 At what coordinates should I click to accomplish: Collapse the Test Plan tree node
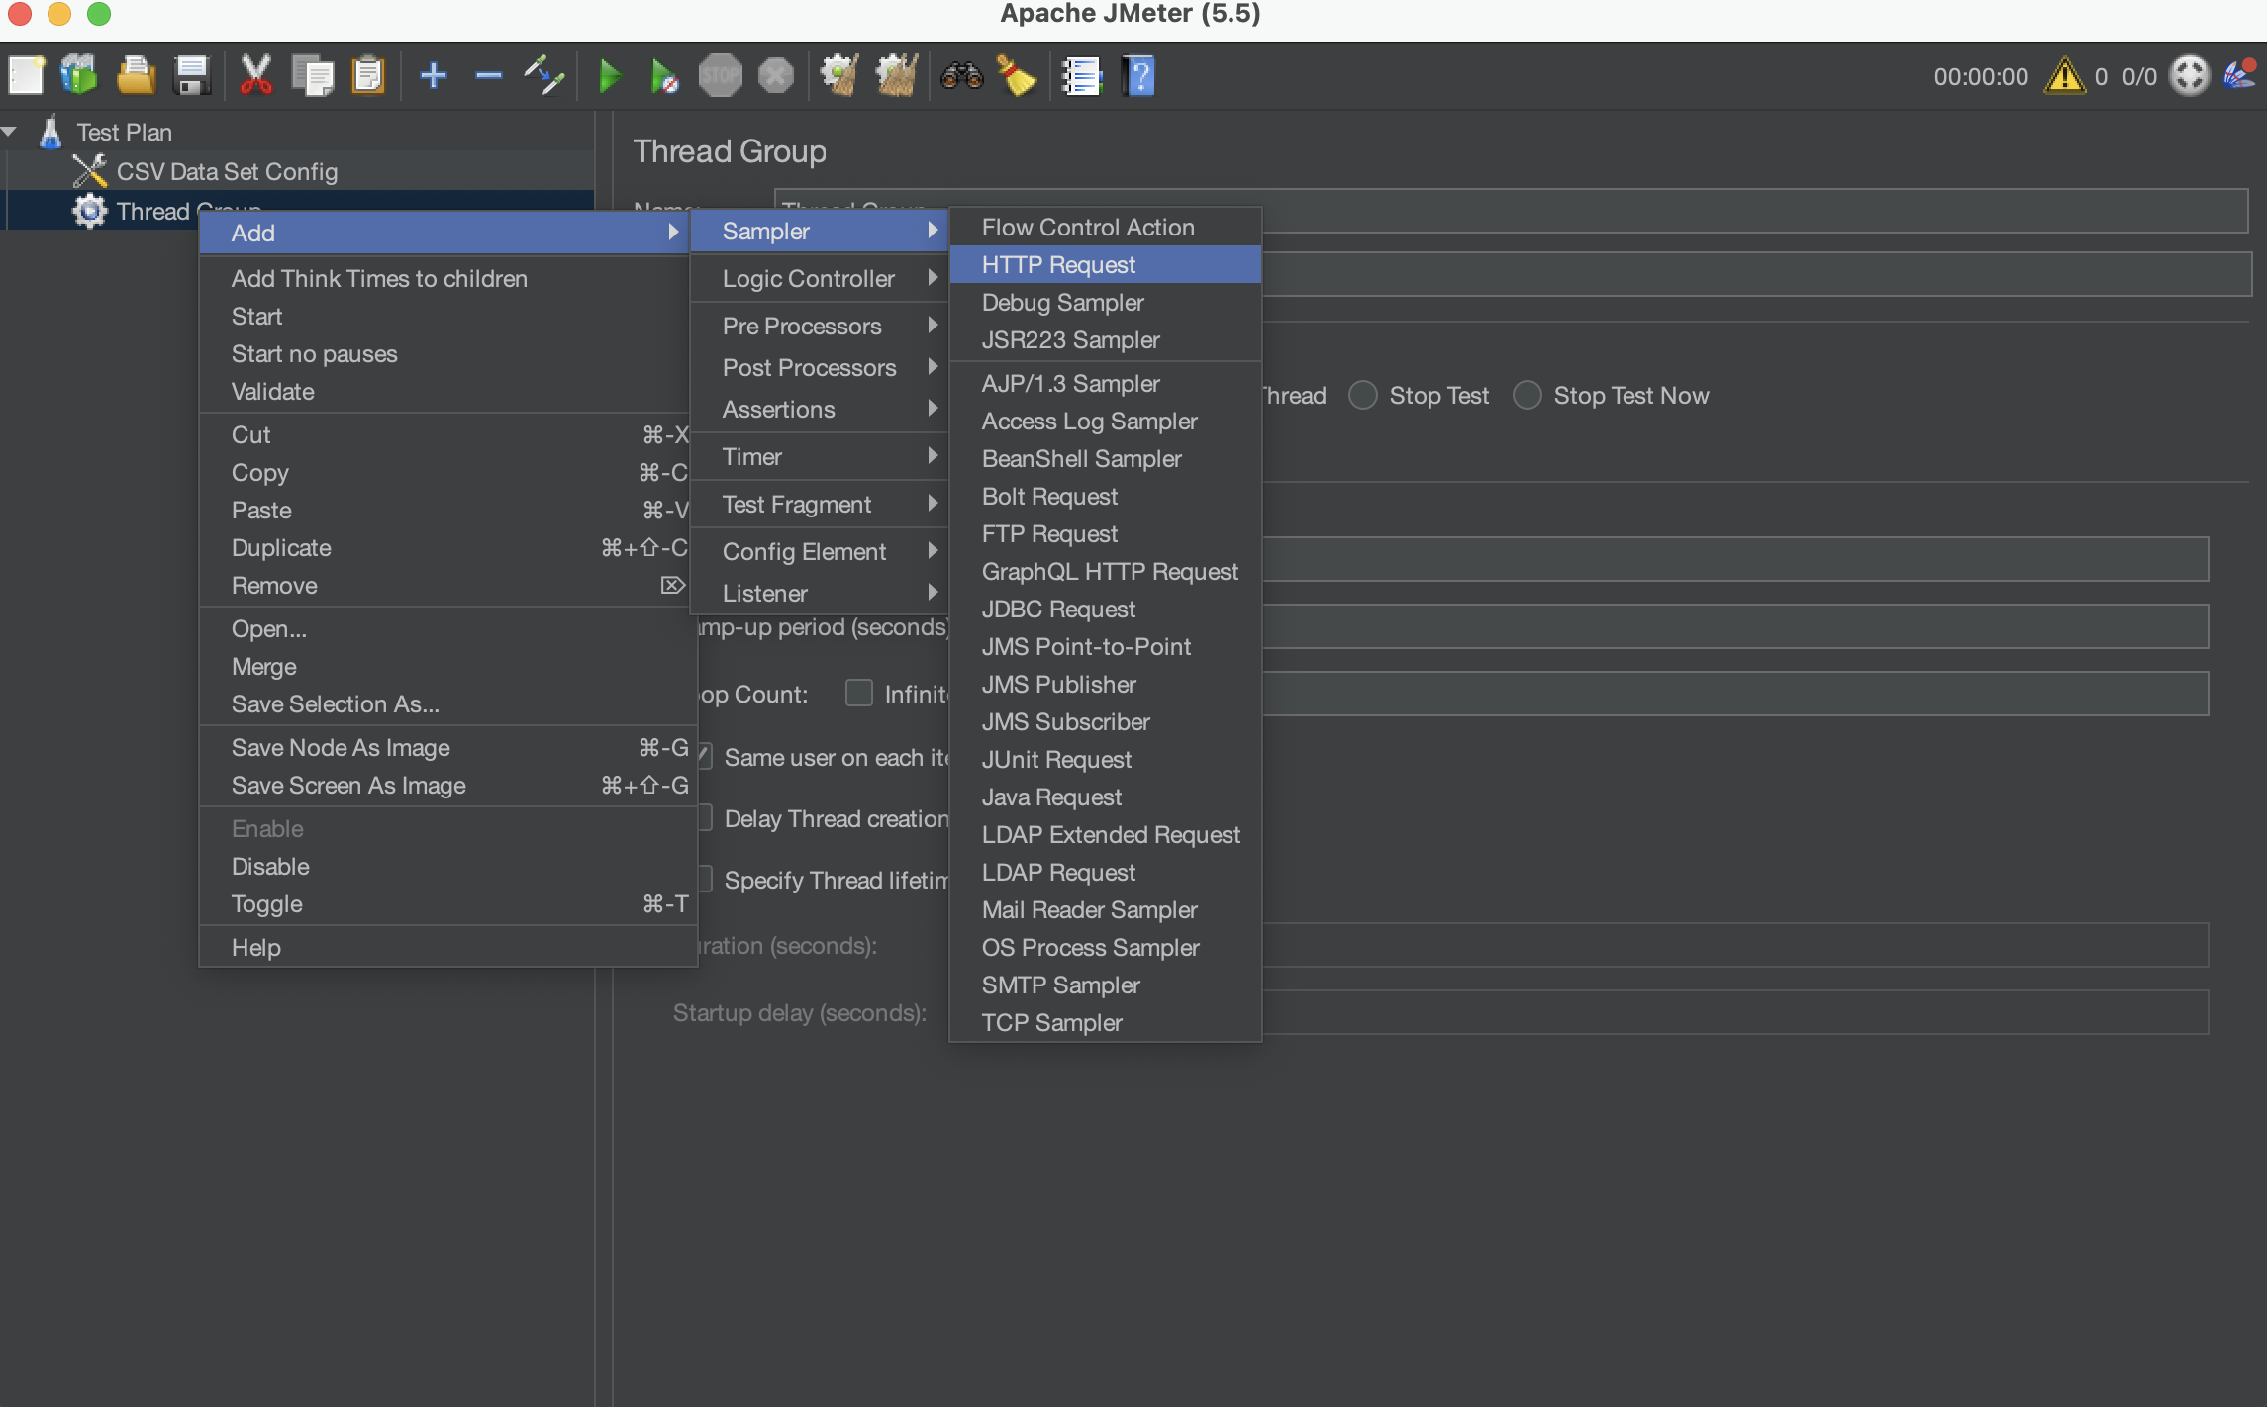tap(10, 132)
